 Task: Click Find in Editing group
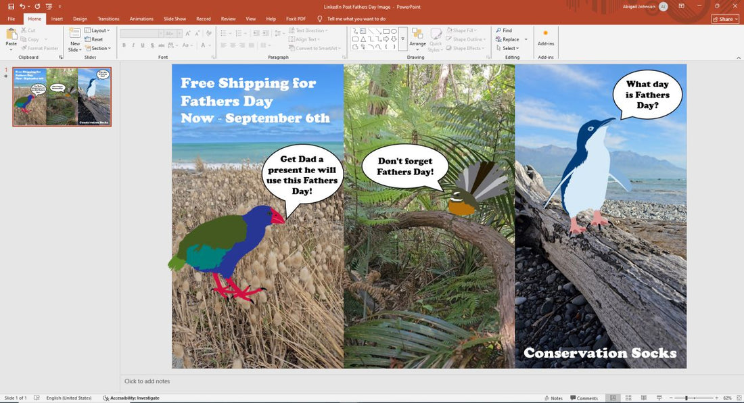click(504, 30)
